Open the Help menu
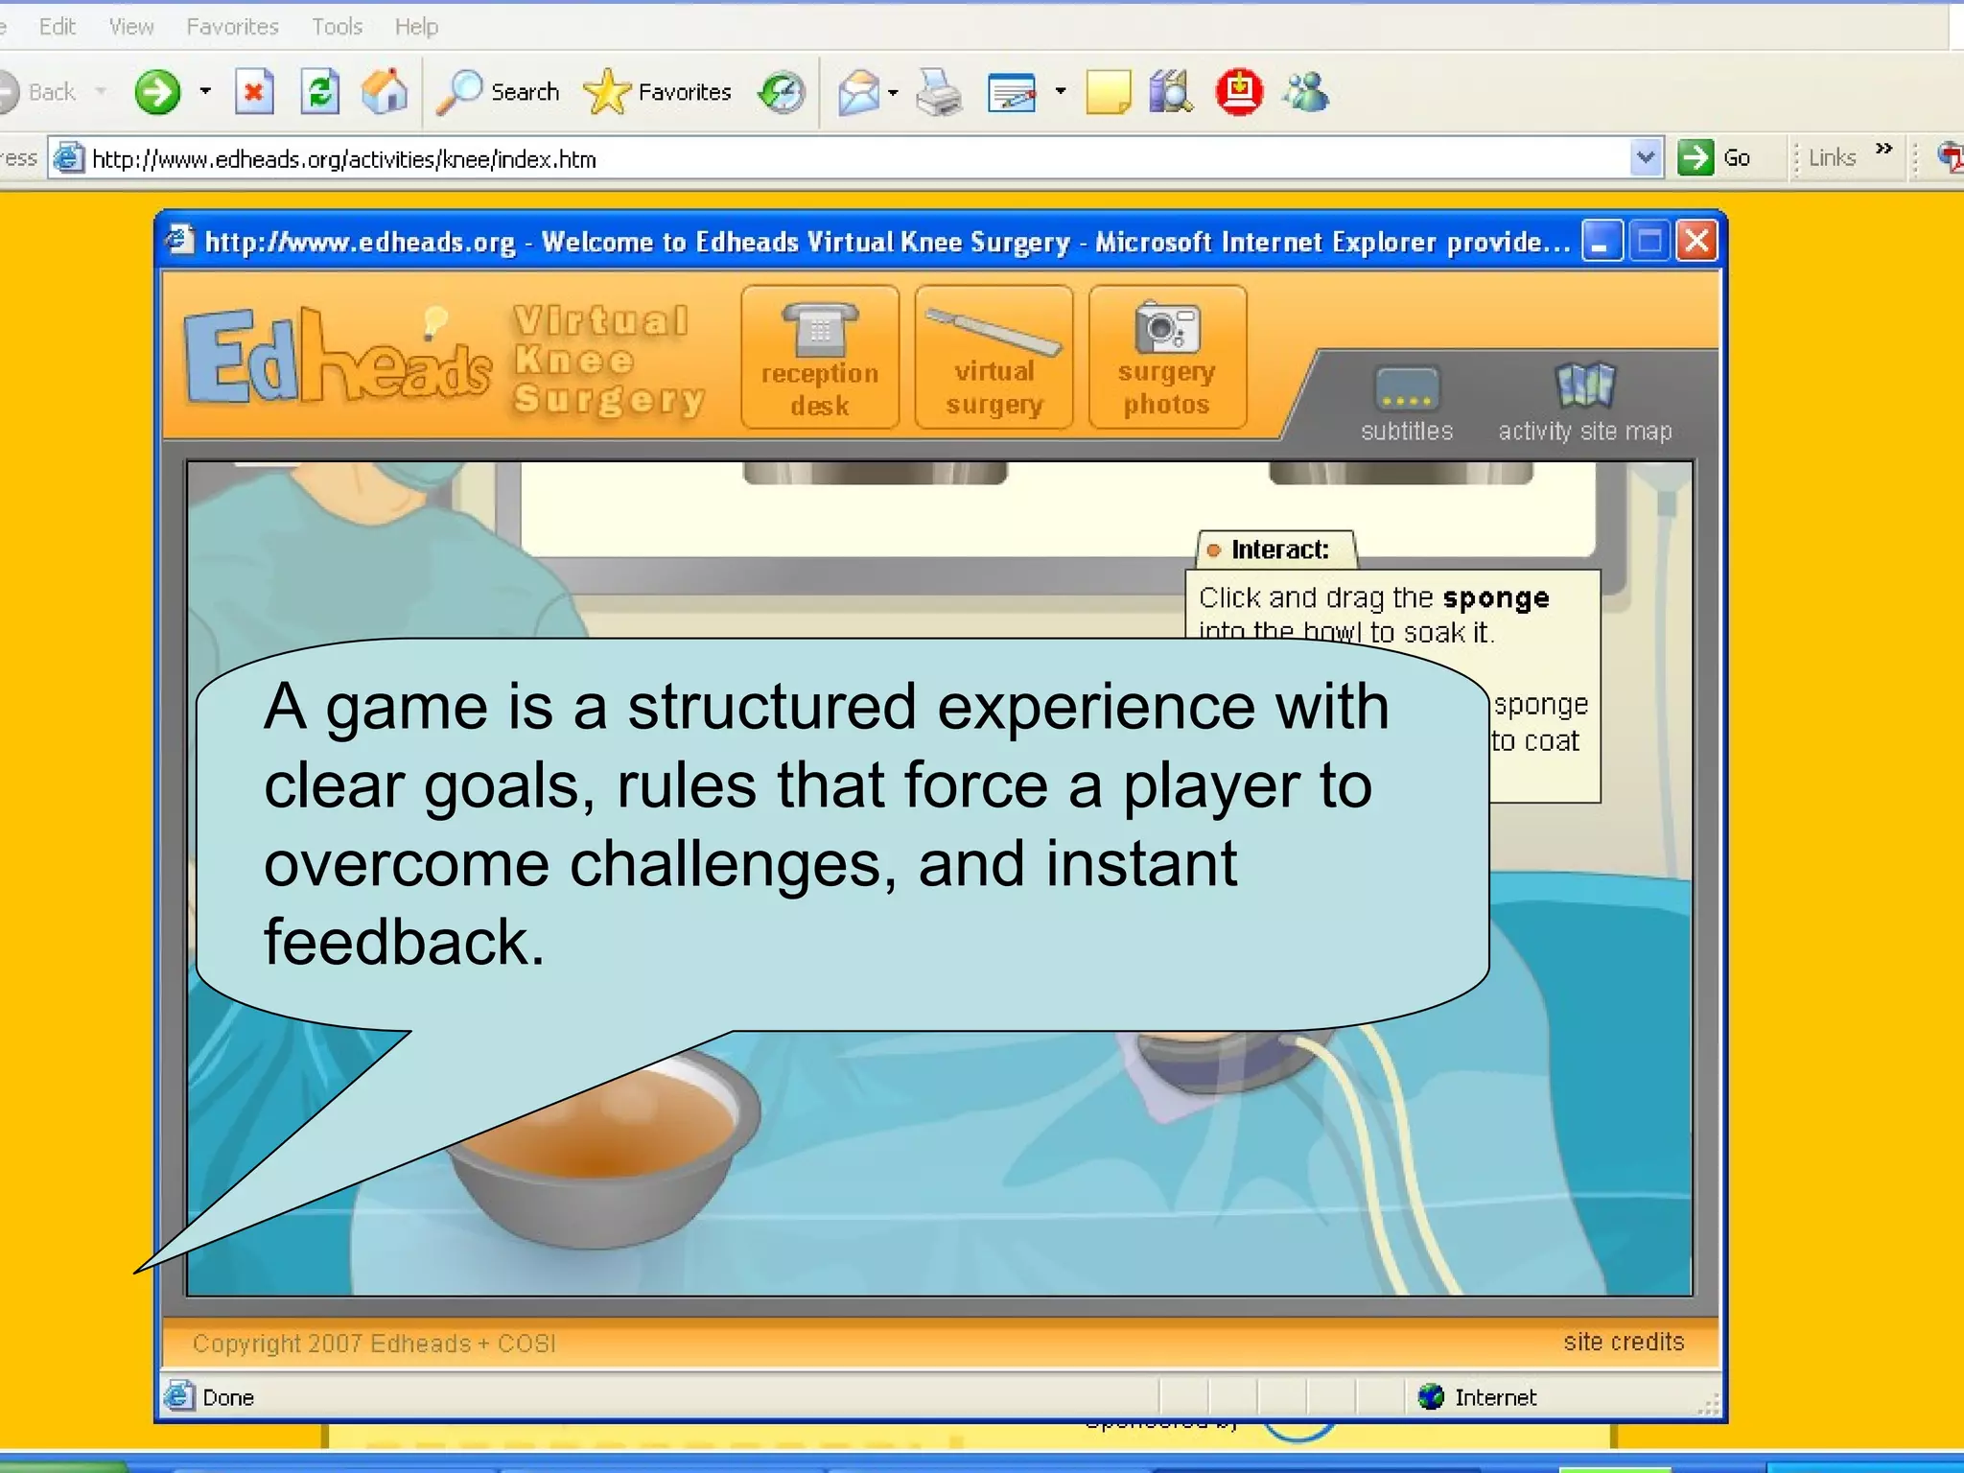The height and width of the screenshot is (1473, 1964). 416,27
